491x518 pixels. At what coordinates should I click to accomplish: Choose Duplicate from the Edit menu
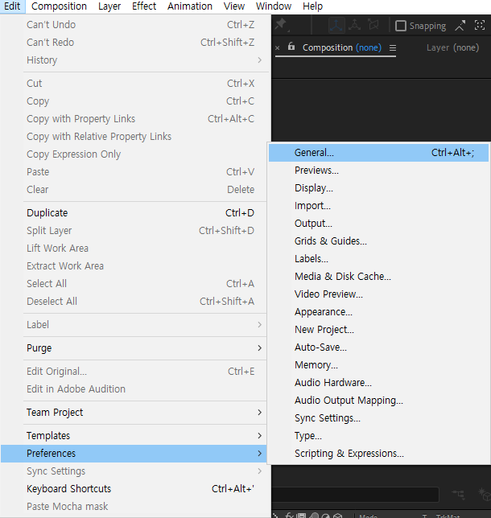[134, 213]
